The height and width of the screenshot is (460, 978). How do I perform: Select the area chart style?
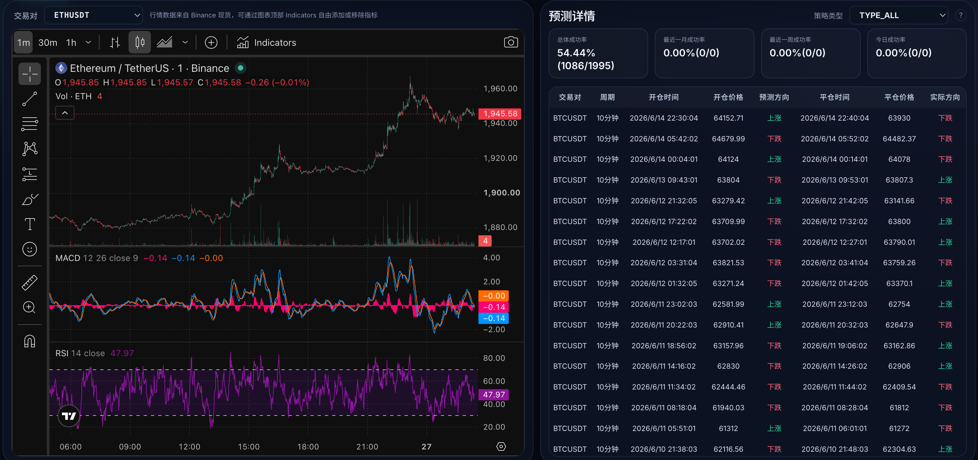(x=165, y=42)
